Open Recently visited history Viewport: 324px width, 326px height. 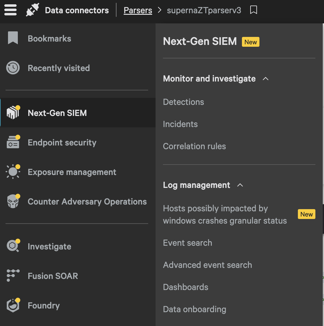(58, 68)
